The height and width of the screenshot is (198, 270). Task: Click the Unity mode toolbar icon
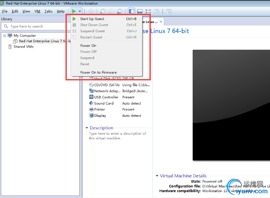(x=157, y=11)
